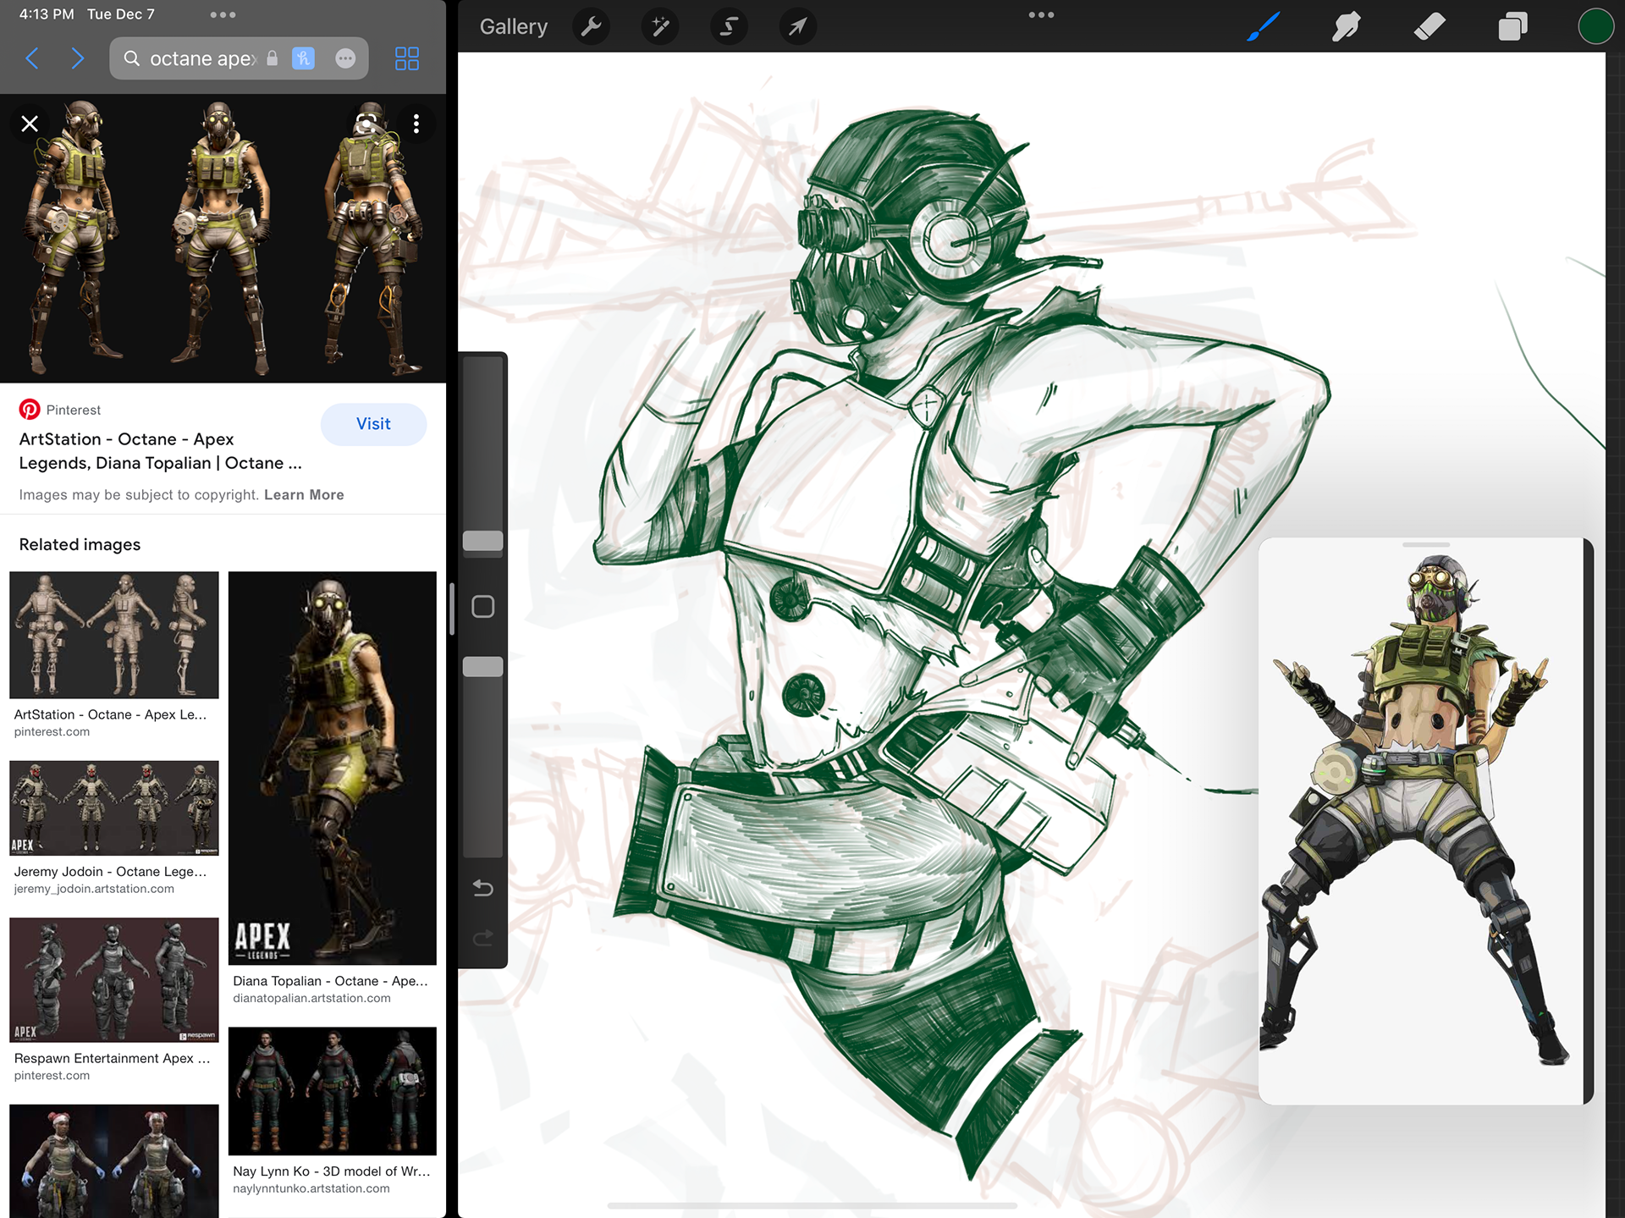This screenshot has width=1625, height=1218.
Task: Open the three-dot image options menu
Action: point(416,124)
